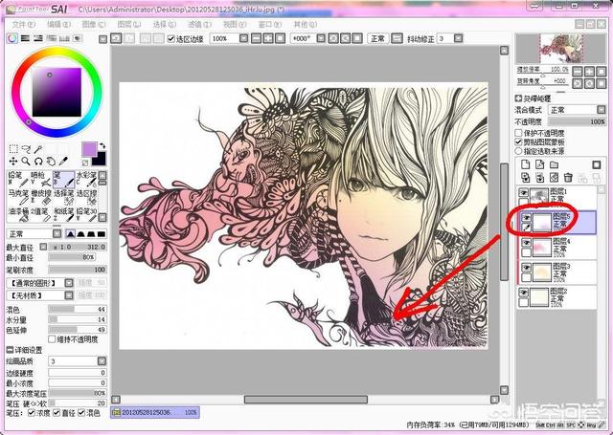Viewport: 613px width, 435px height.
Task: Click the navigator preview thumbnail
Action: click(561, 49)
